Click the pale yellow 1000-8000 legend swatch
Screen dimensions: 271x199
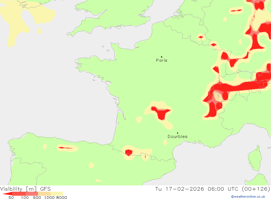coord(57,194)
